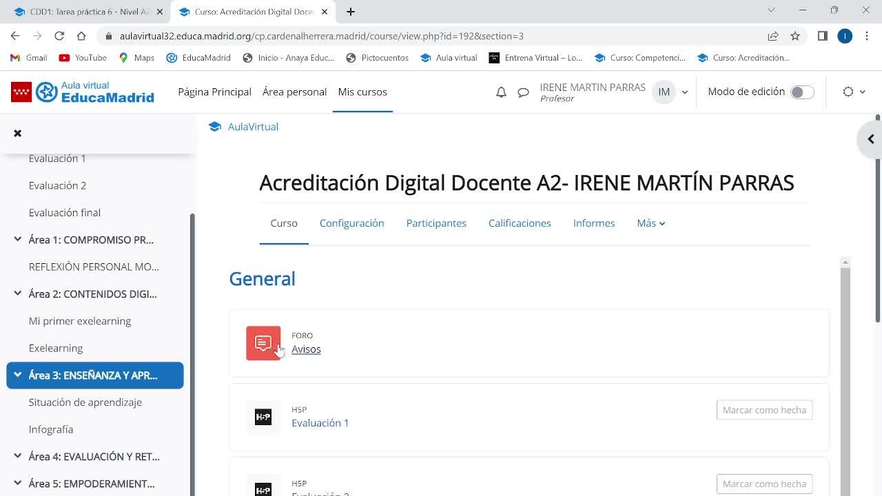Open the Avisos forum link
Screen dimensions: 882x496
pos(306,349)
